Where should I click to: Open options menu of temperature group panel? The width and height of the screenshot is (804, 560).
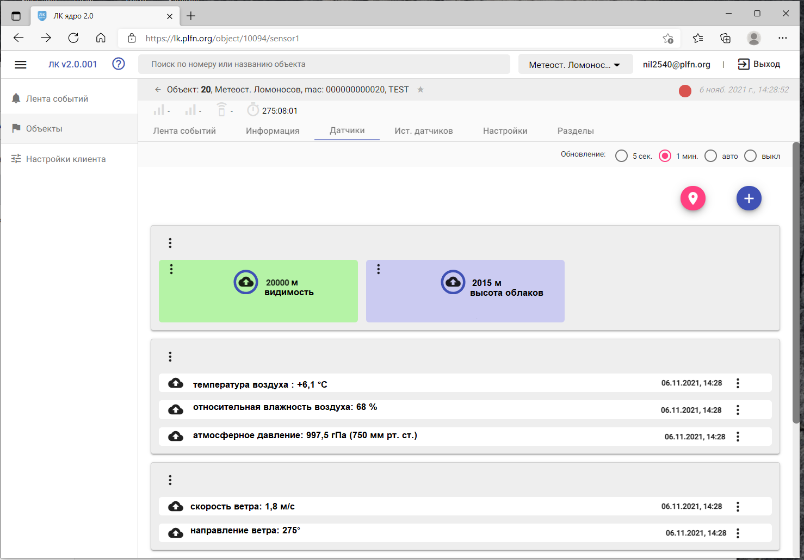170,357
